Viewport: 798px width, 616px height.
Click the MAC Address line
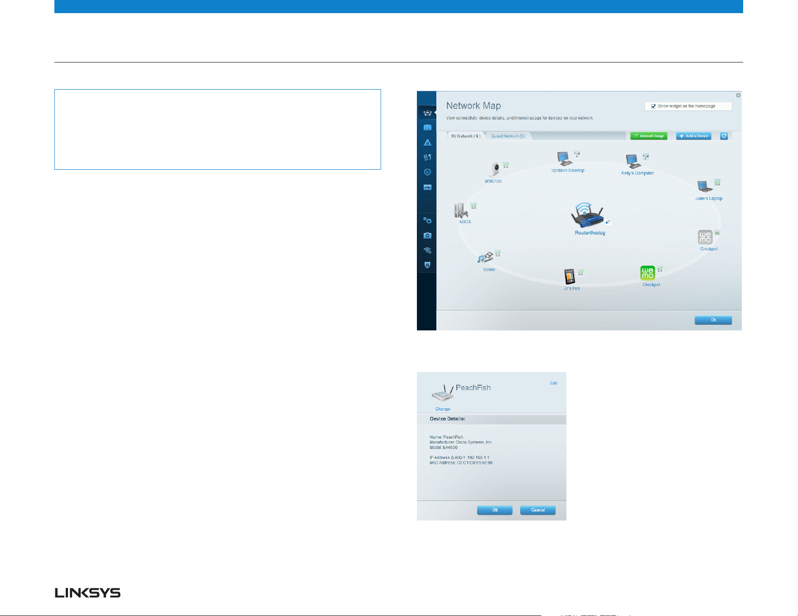461,463
